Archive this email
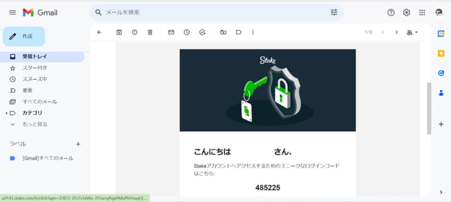This screenshot has width=451, height=202. (x=119, y=32)
